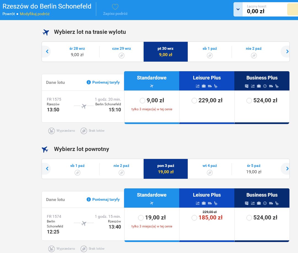Choose outbound date śr 28 wrz
The image size is (298, 253).
77,52
